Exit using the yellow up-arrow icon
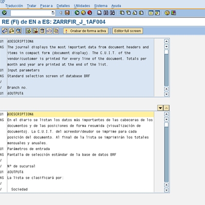The width and height of the screenshot is (205, 205). [83, 13]
